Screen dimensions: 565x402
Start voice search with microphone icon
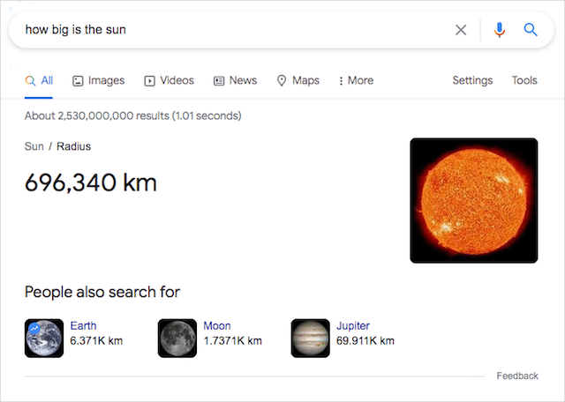coord(500,30)
